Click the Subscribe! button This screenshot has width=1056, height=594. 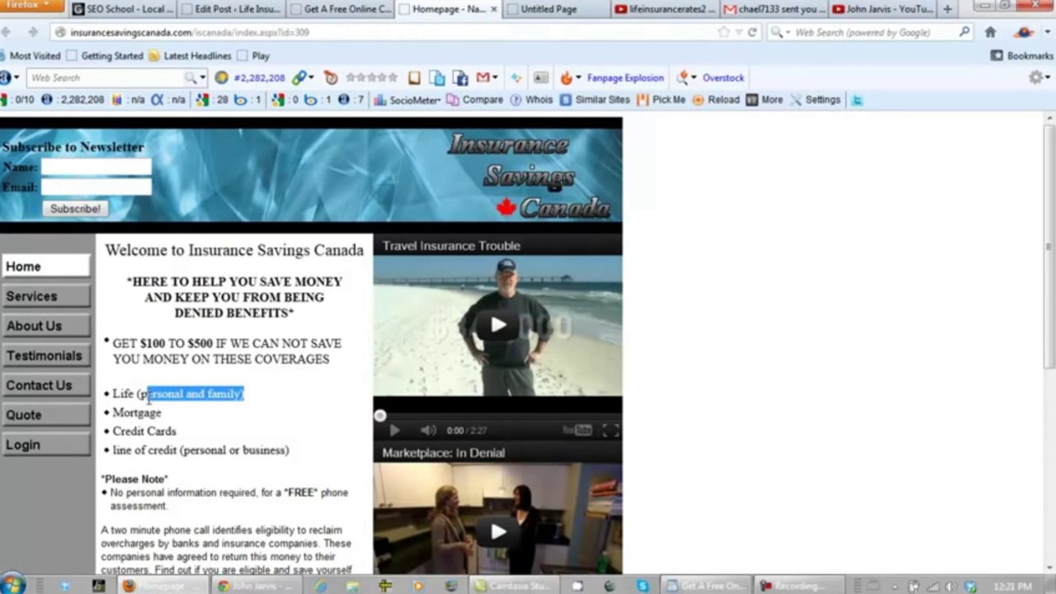click(x=75, y=209)
